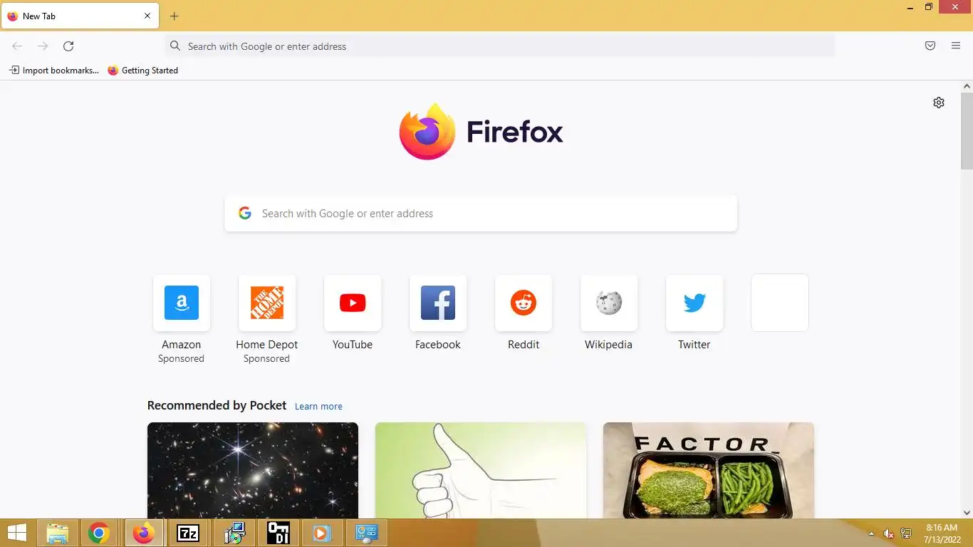Select the New Tab tab
Screen dimensions: 973x547
click(x=80, y=16)
